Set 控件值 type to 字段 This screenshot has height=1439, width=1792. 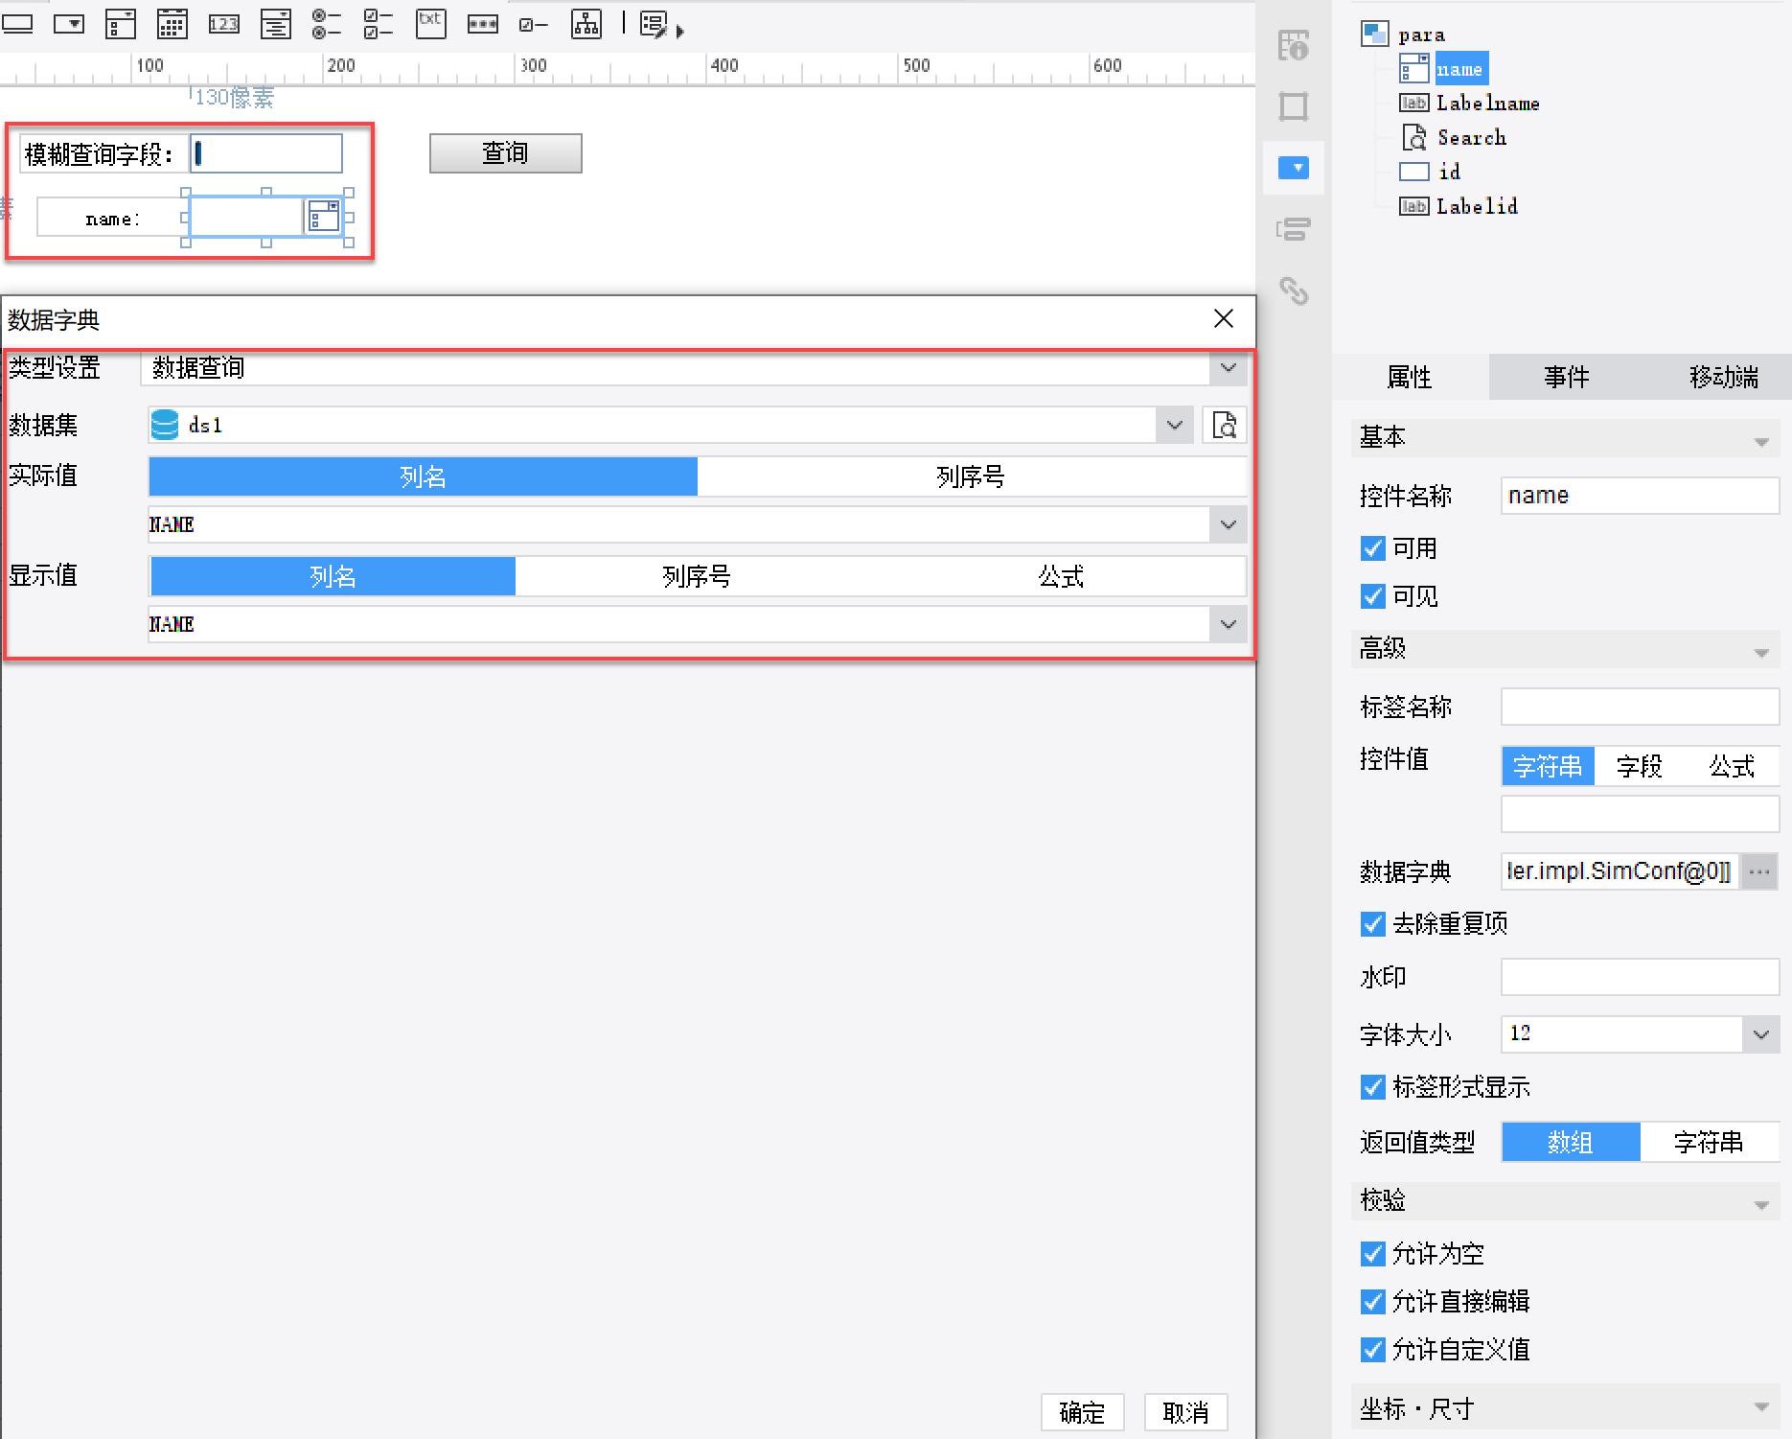(1640, 766)
